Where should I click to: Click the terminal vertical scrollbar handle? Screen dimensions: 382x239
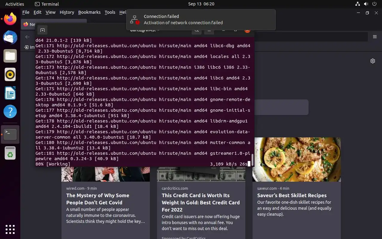click(x=252, y=160)
